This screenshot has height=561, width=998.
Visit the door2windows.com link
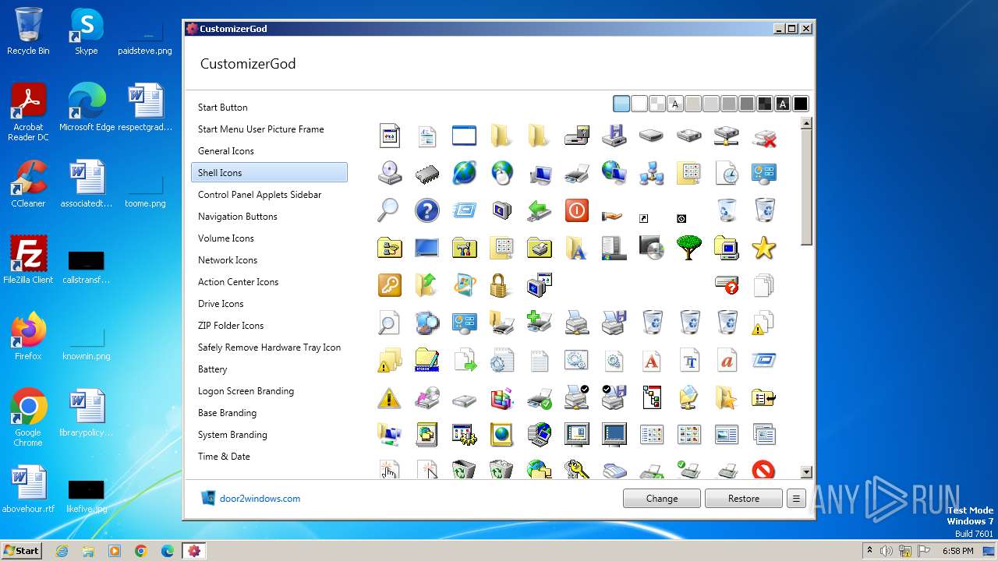[x=260, y=499]
